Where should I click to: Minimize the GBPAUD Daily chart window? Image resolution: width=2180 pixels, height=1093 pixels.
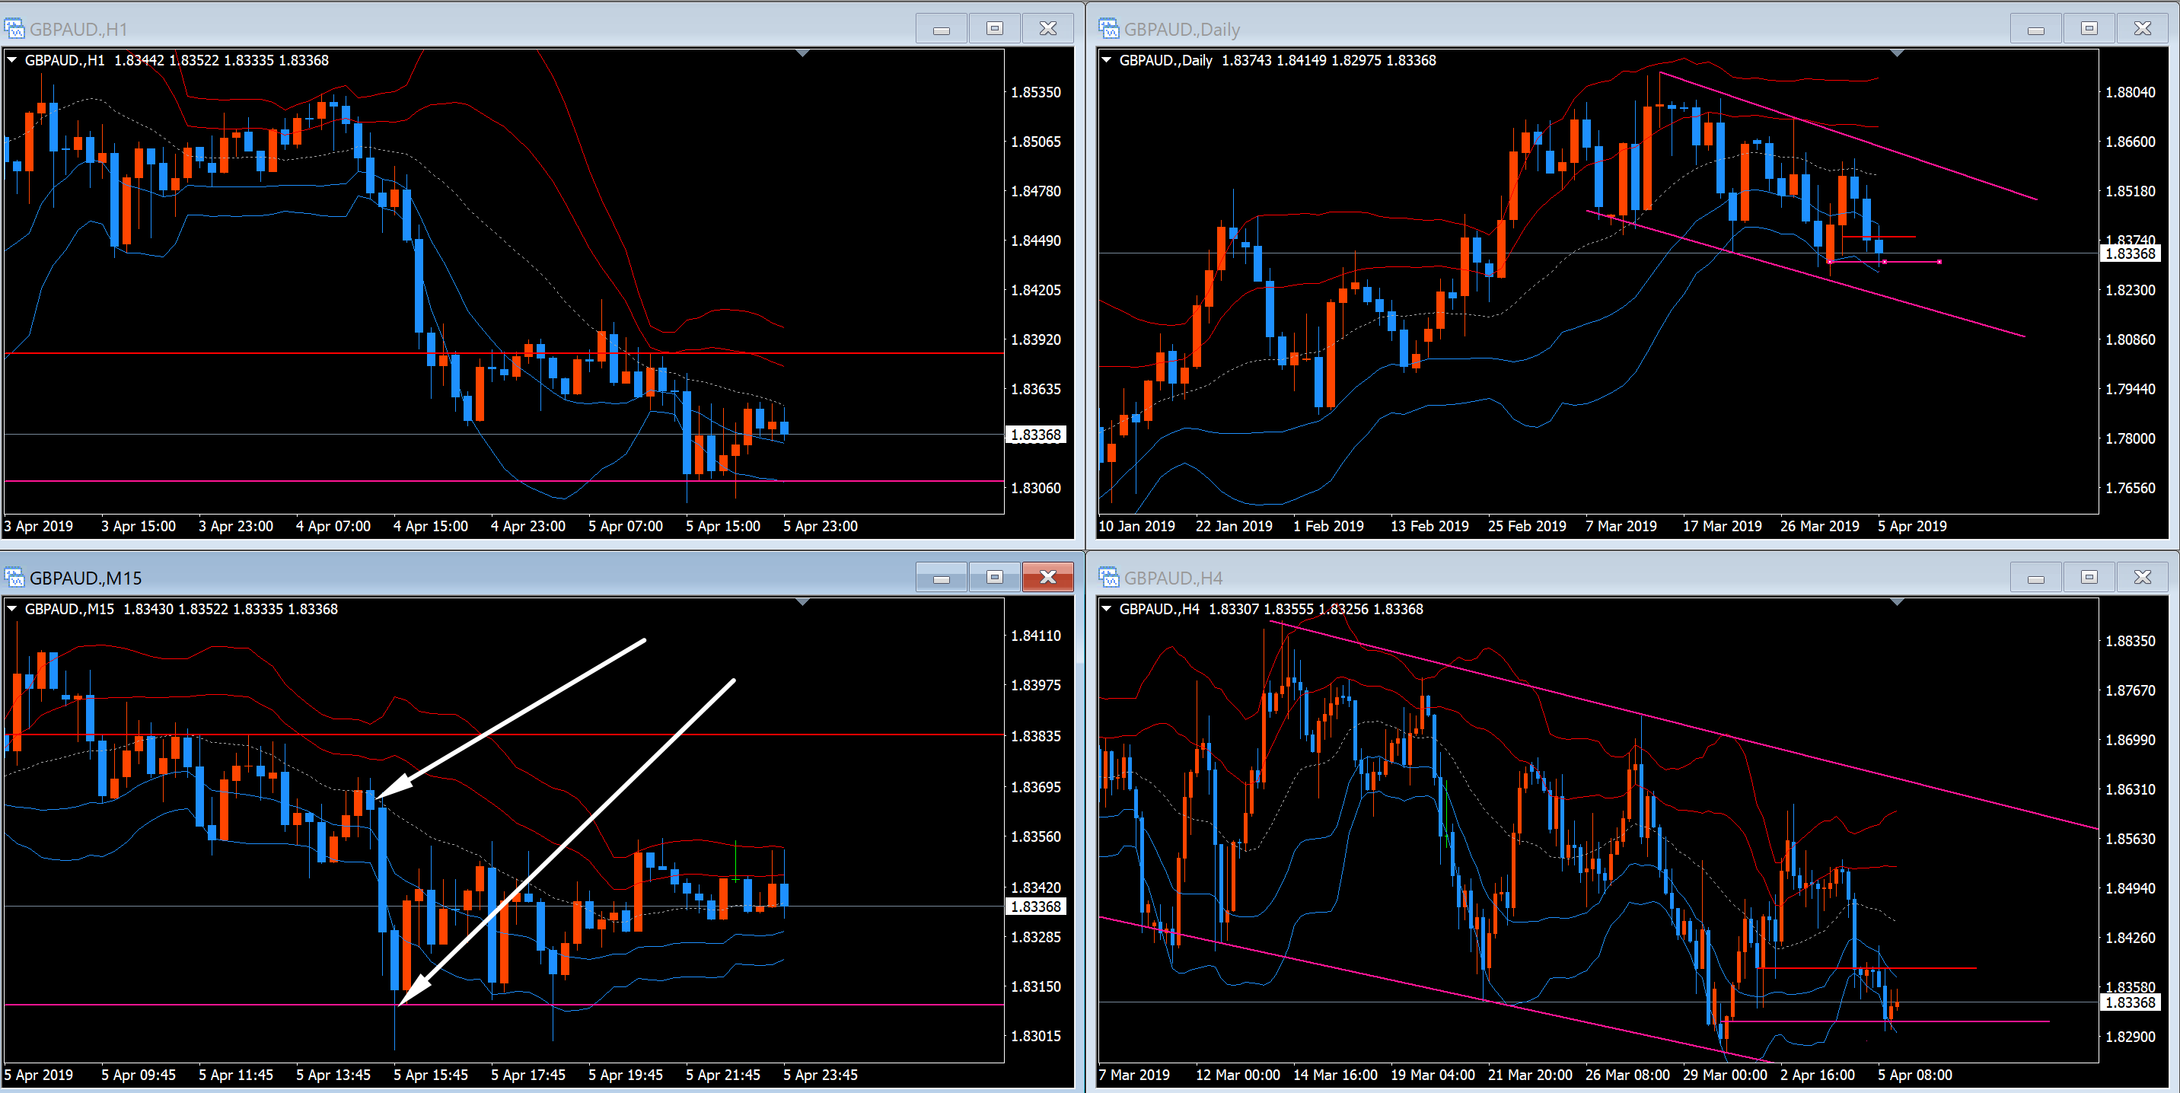tap(2035, 29)
